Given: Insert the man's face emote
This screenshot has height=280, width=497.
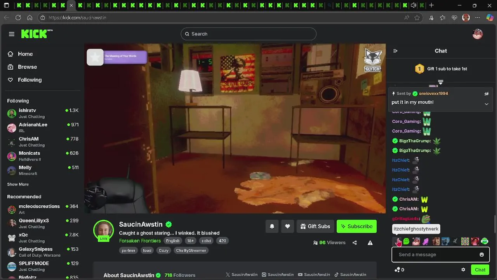Looking at the screenshot, I should tap(436, 241).
